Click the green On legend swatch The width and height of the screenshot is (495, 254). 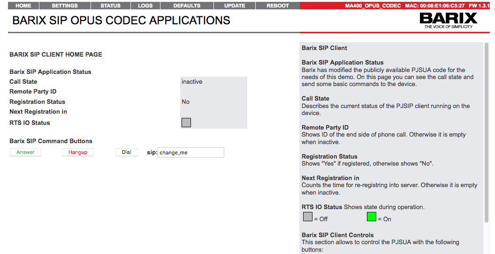372,217
